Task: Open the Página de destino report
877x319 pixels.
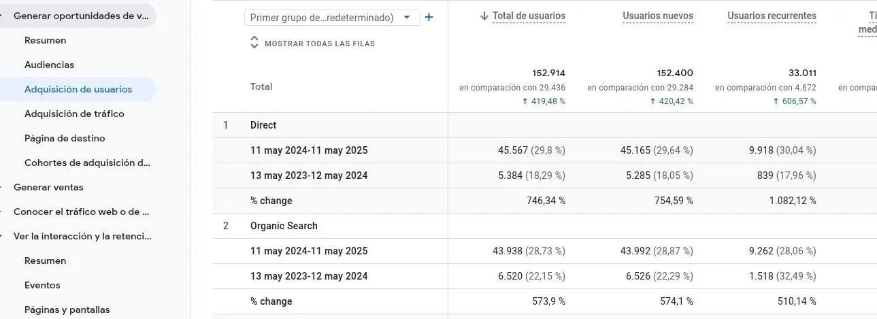Action: tap(65, 138)
